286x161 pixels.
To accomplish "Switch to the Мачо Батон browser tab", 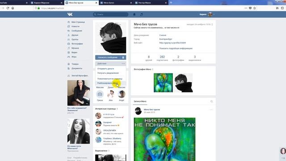I will pyautogui.click(x=116, y=3).
